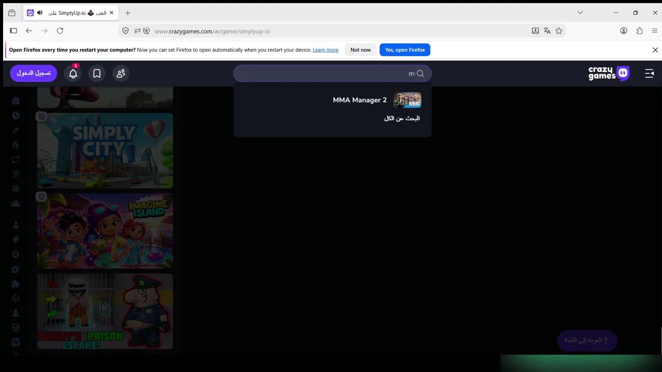Open Barry's Prison Escape game card
This screenshot has height=372, width=662.
pos(105,311)
